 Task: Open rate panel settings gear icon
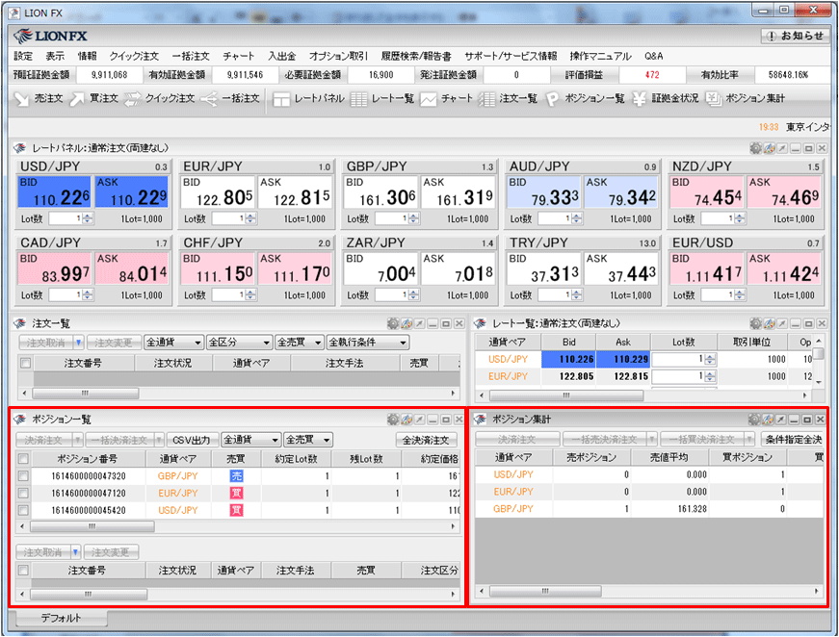pyautogui.click(x=755, y=148)
